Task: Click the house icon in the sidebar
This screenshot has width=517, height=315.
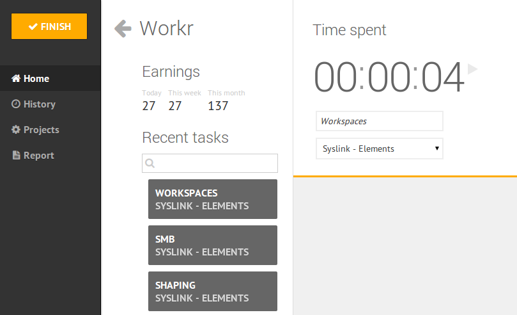Action: click(x=16, y=79)
